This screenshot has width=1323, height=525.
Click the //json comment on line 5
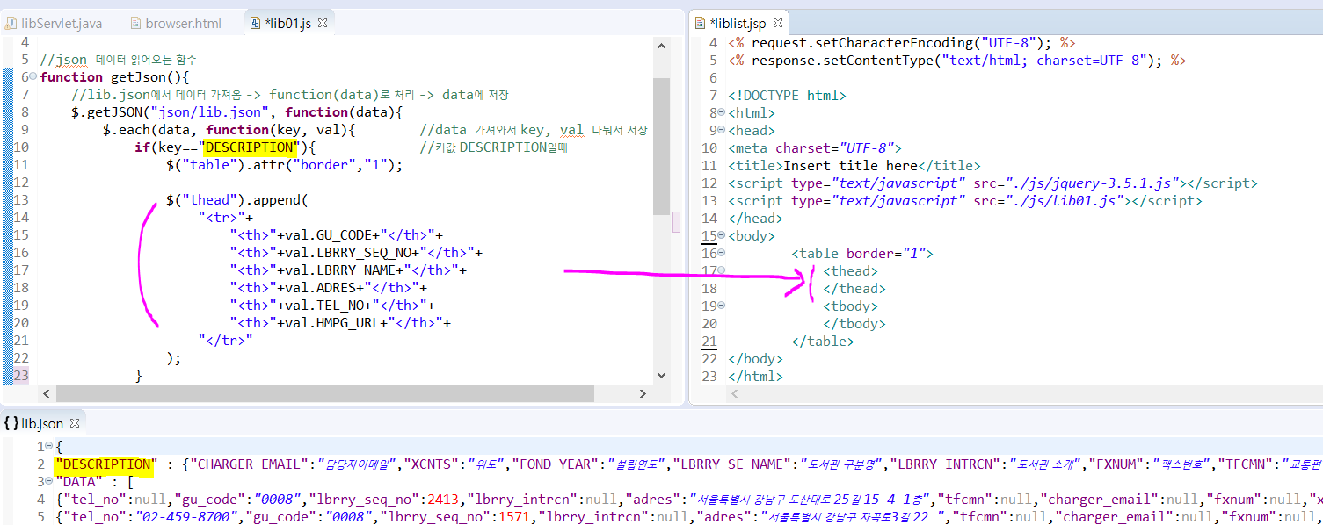[119, 60]
